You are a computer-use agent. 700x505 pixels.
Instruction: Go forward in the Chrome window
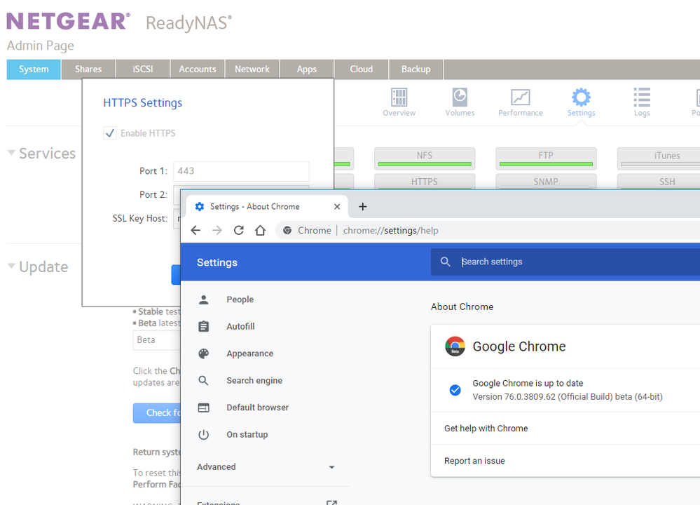point(217,230)
